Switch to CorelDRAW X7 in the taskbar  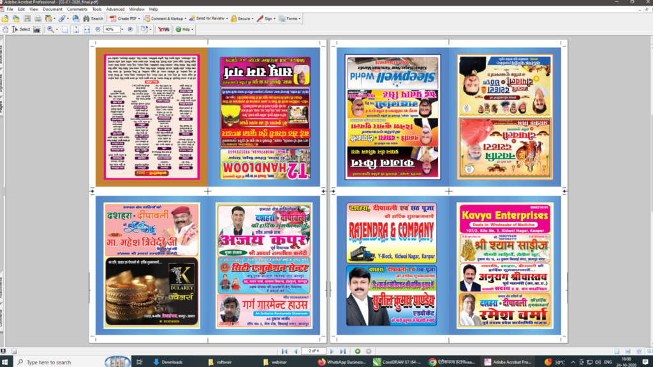pyautogui.click(x=397, y=362)
